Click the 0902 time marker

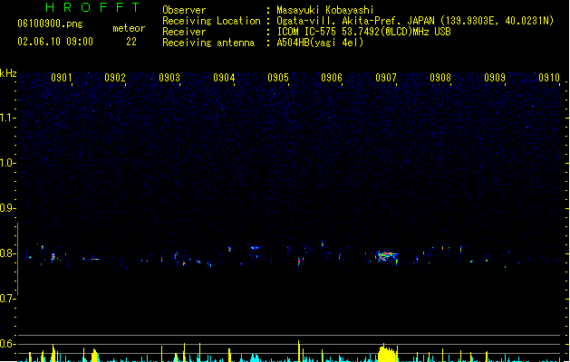(115, 78)
